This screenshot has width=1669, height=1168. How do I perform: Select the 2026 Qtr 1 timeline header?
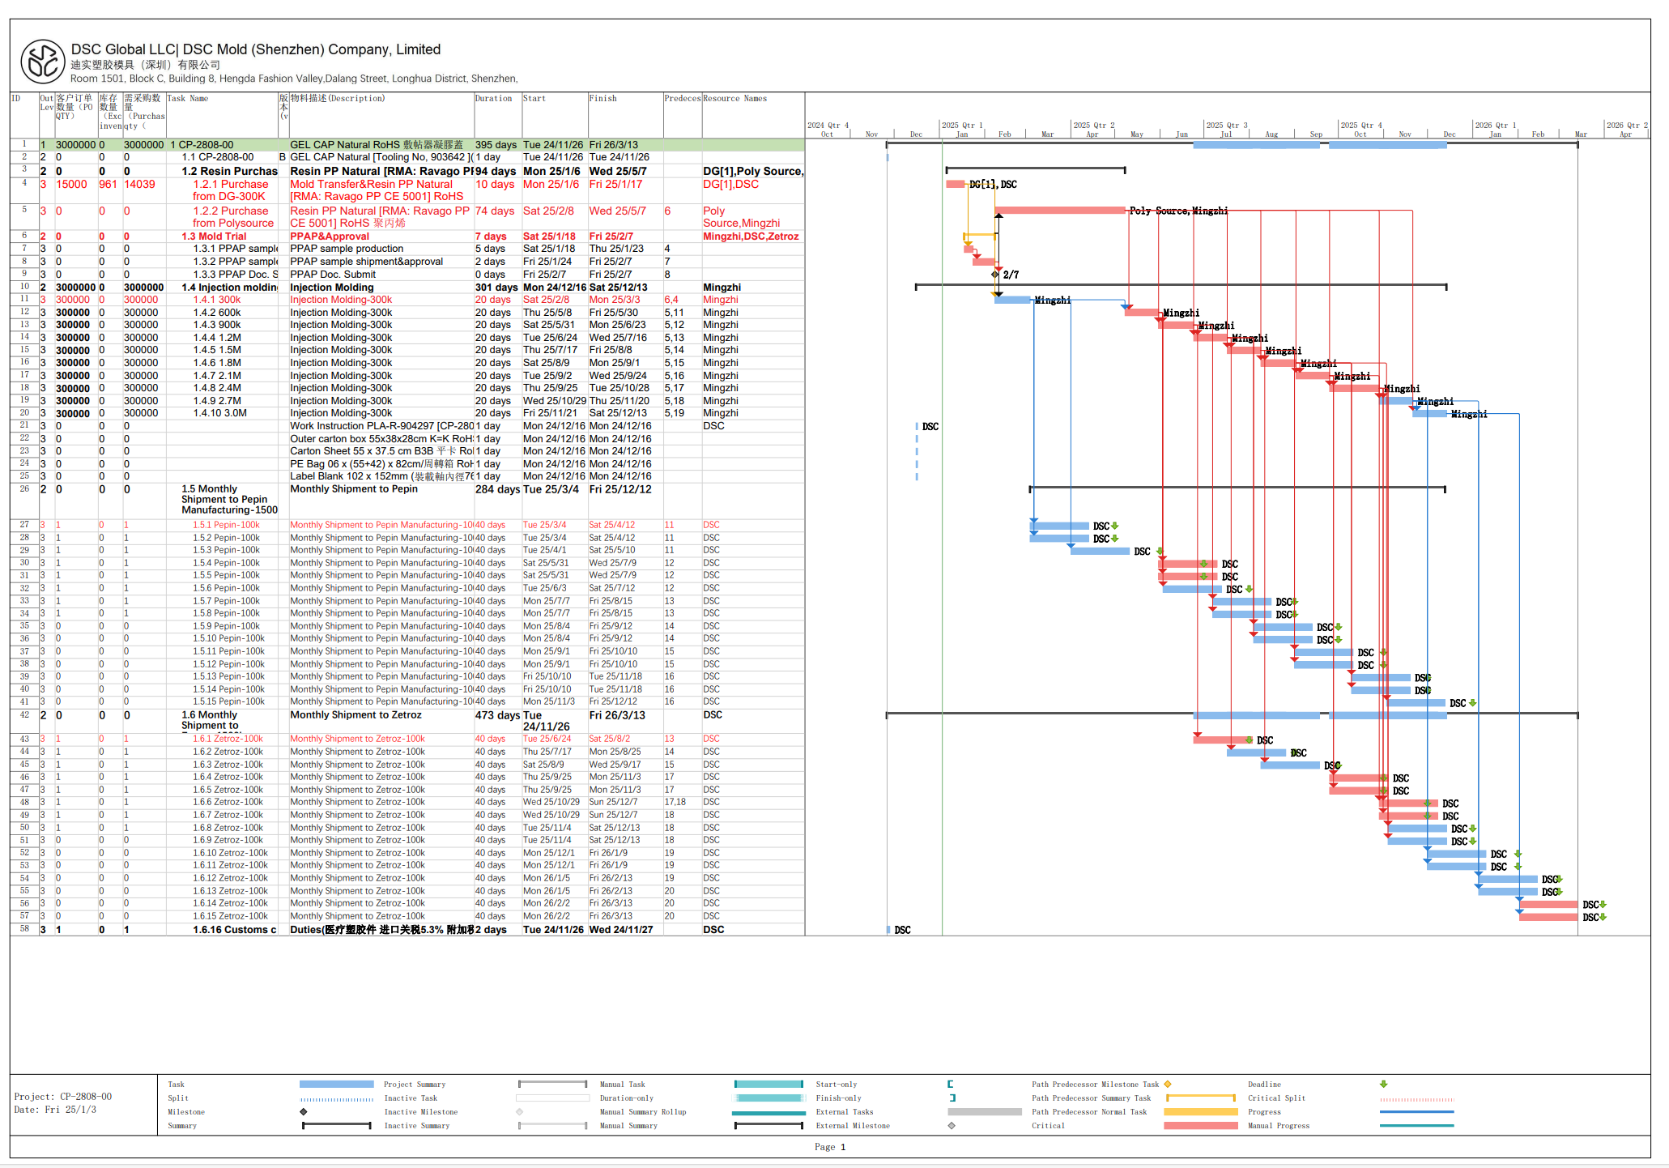[1495, 126]
